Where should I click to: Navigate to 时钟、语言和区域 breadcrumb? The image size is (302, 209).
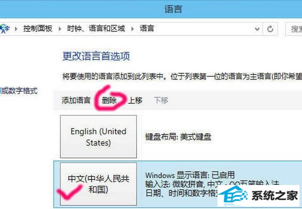coord(96,28)
